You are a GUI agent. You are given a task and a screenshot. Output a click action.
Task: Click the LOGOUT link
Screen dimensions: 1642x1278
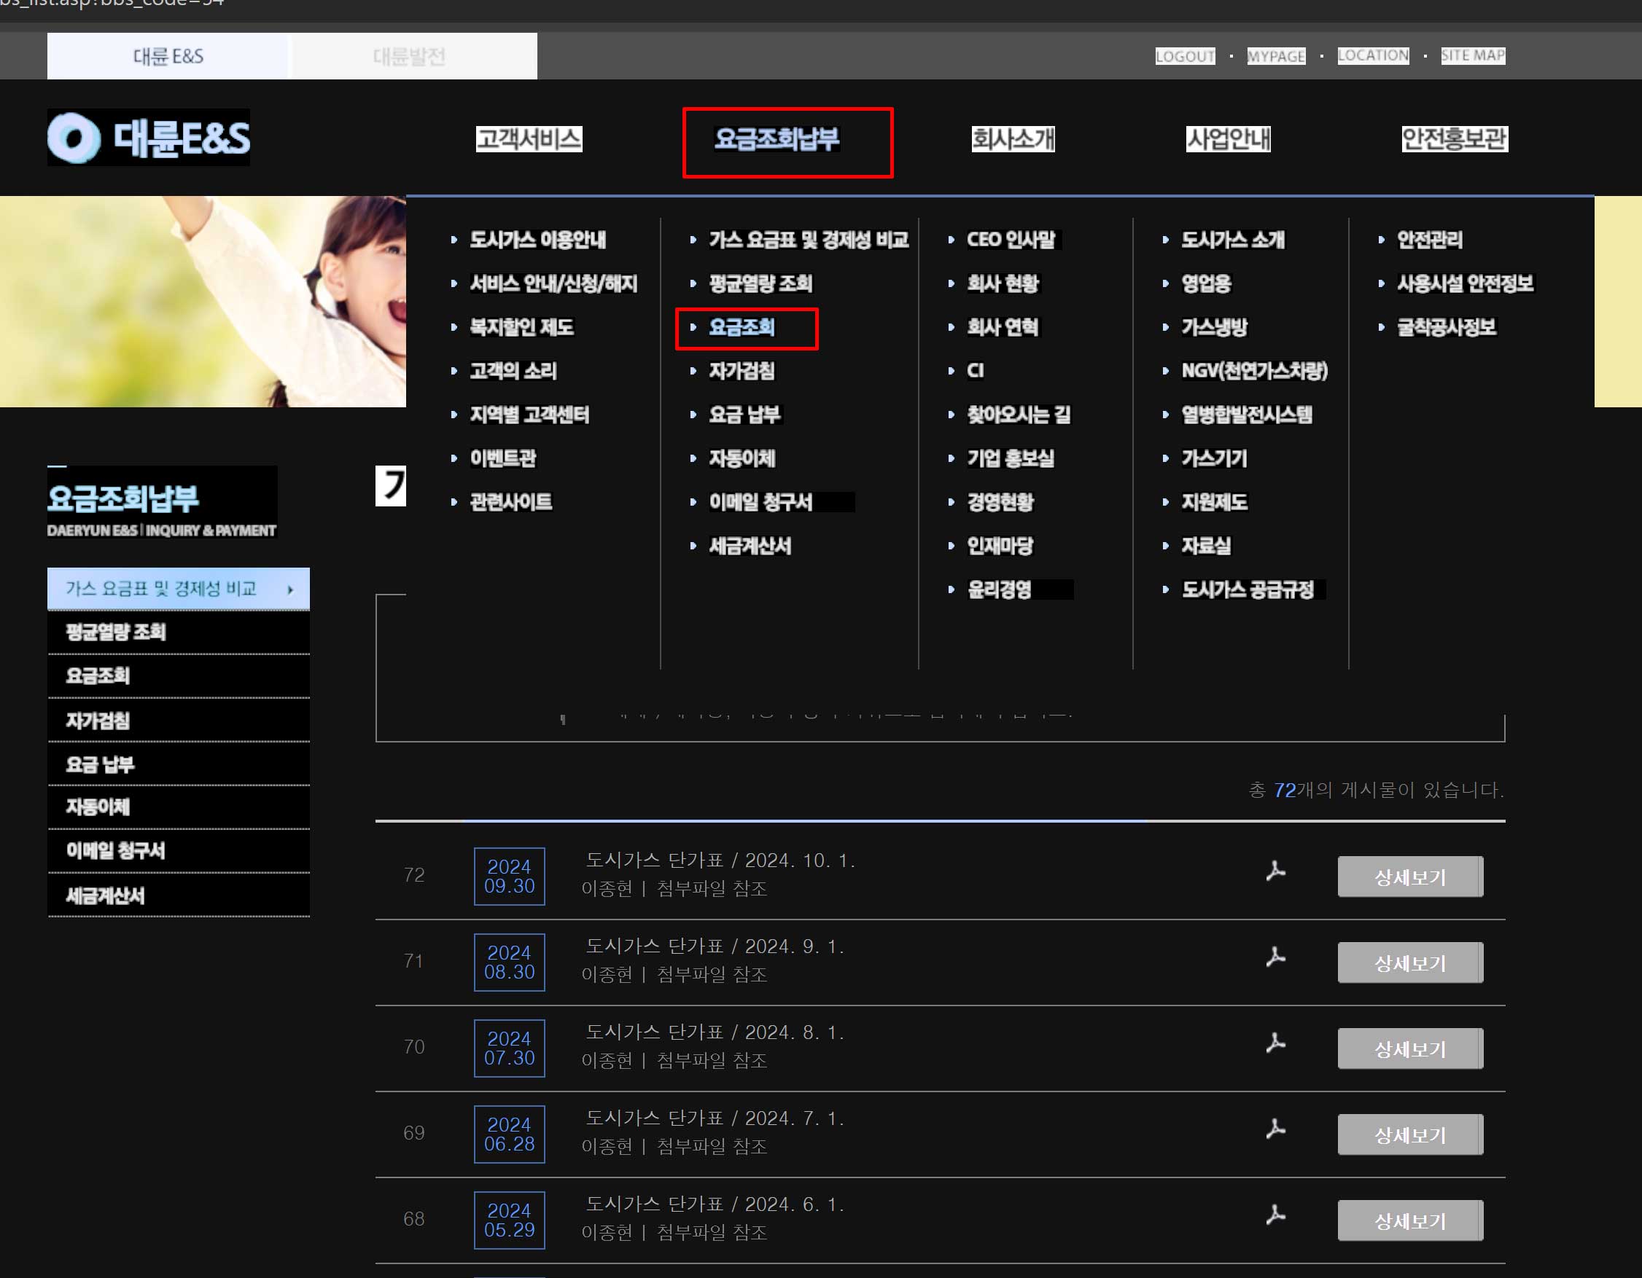[x=1185, y=56]
